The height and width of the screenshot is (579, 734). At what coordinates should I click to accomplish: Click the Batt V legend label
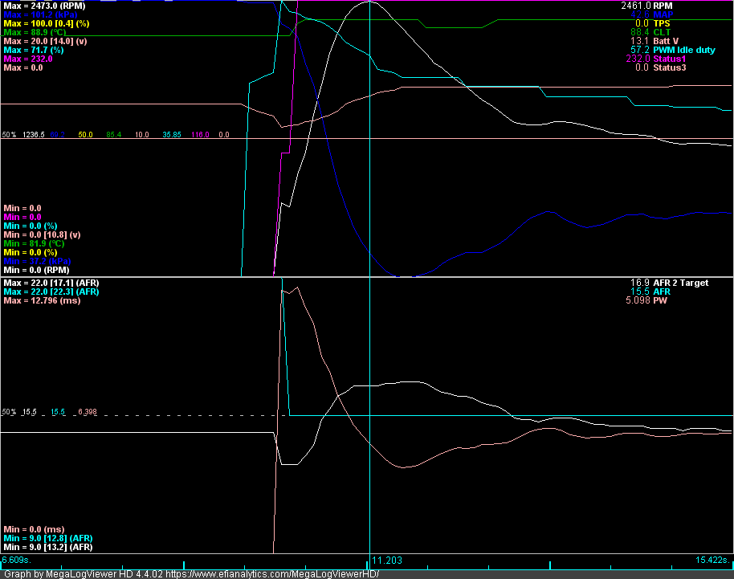[x=666, y=41]
